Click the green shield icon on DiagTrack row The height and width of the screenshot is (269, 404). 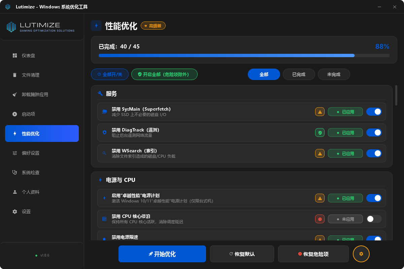click(320, 133)
